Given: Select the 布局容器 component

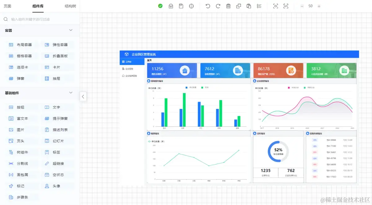Looking at the screenshot, I should pos(22,45).
